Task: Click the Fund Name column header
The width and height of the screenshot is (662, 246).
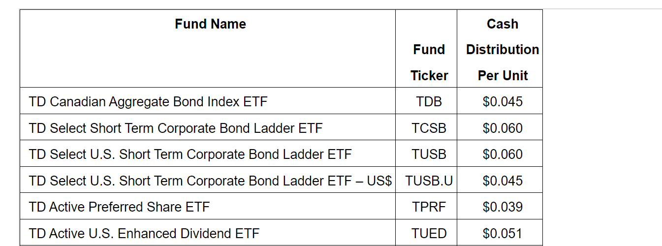Action: pyautogui.click(x=210, y=24)
